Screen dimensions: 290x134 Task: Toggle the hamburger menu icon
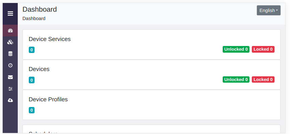tap(10, 14)
